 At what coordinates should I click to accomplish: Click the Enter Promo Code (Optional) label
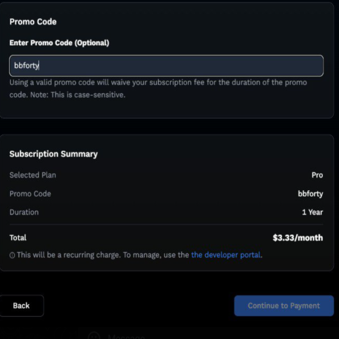tap(59, 43)
